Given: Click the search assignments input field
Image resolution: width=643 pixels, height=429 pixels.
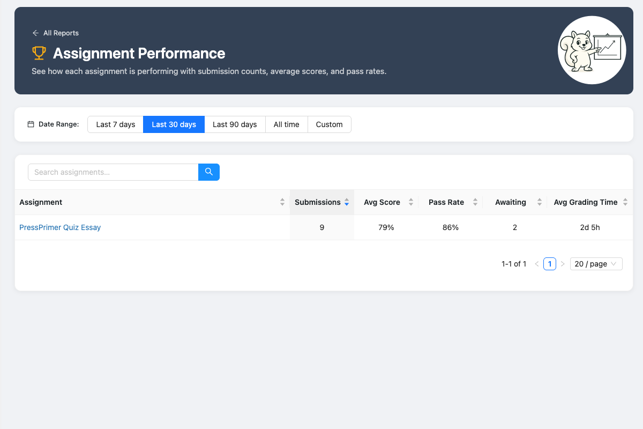Looking at the screenshot, I should [x=113, y=172].
